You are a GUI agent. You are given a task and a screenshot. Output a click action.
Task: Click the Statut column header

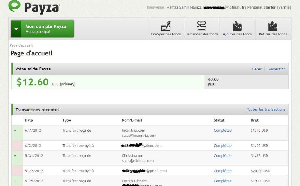click(x=219, y=120)
